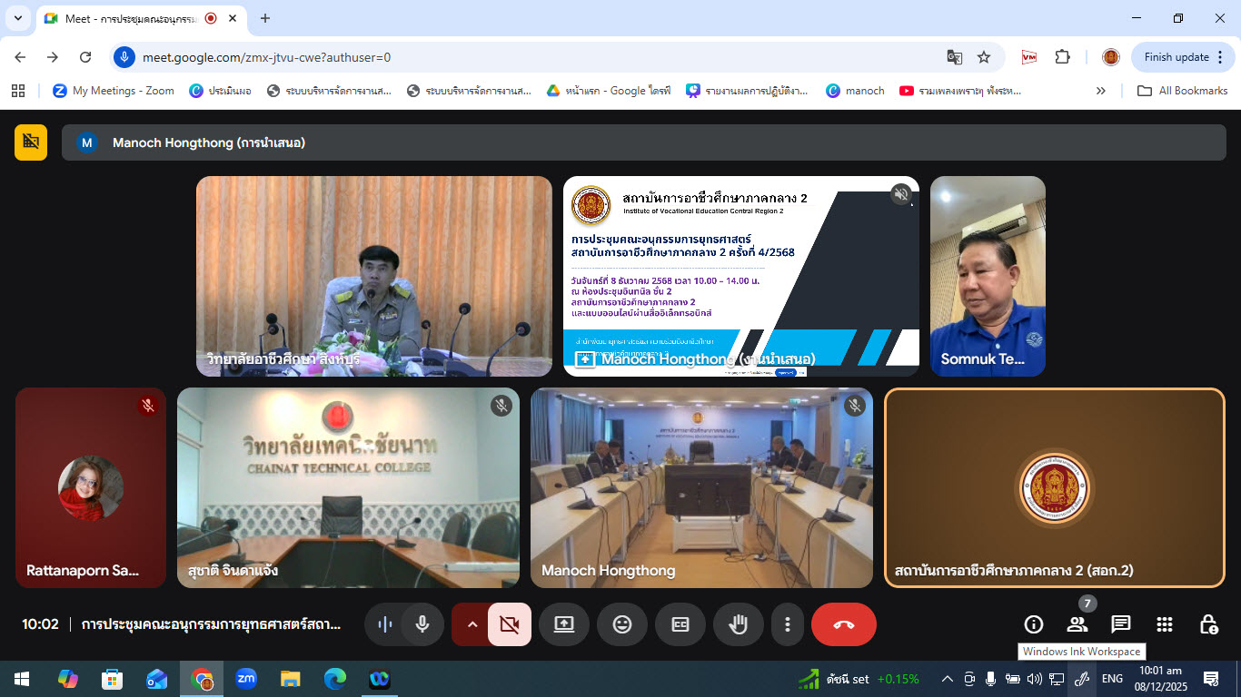Click the Present screen share button
This screenshot has height=697, width=1241.
point(564,624)
